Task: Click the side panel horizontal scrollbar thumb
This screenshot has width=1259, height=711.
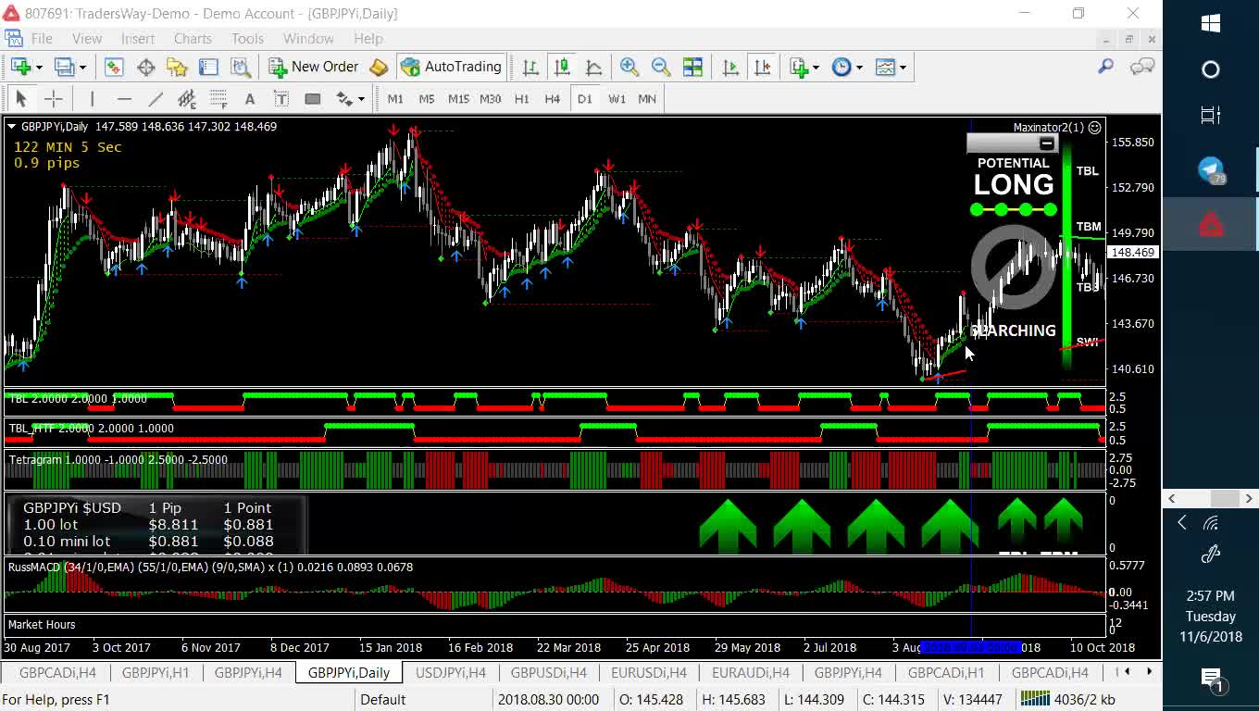Action: click(1225, 498)
